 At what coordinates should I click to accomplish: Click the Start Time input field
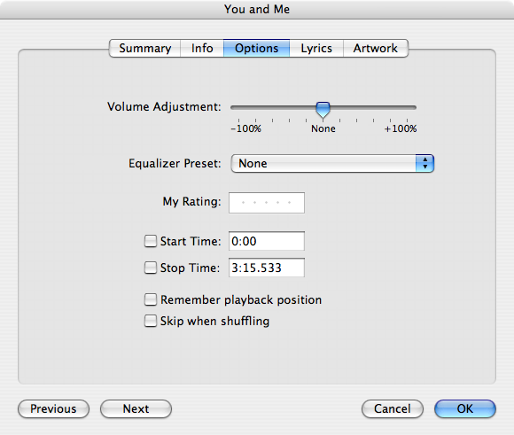coord(267,241)
